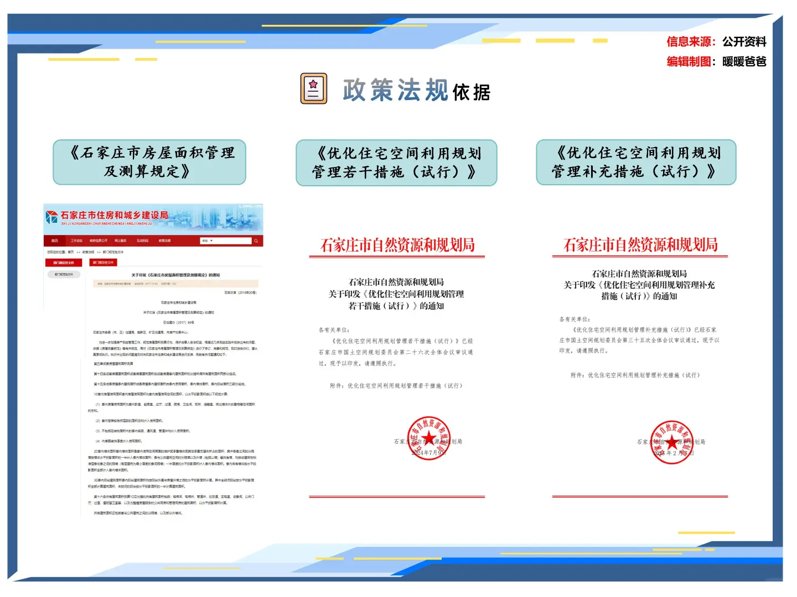Click the red seal on the 若干措施 notice
The width and height of the screenshot is (797, 597).
click(429, 438)
